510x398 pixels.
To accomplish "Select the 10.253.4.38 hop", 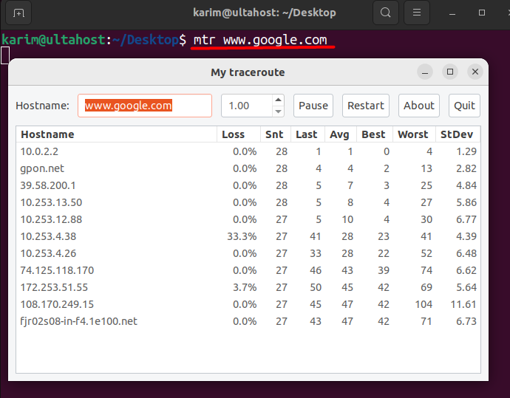I will [x=248, y=236].
